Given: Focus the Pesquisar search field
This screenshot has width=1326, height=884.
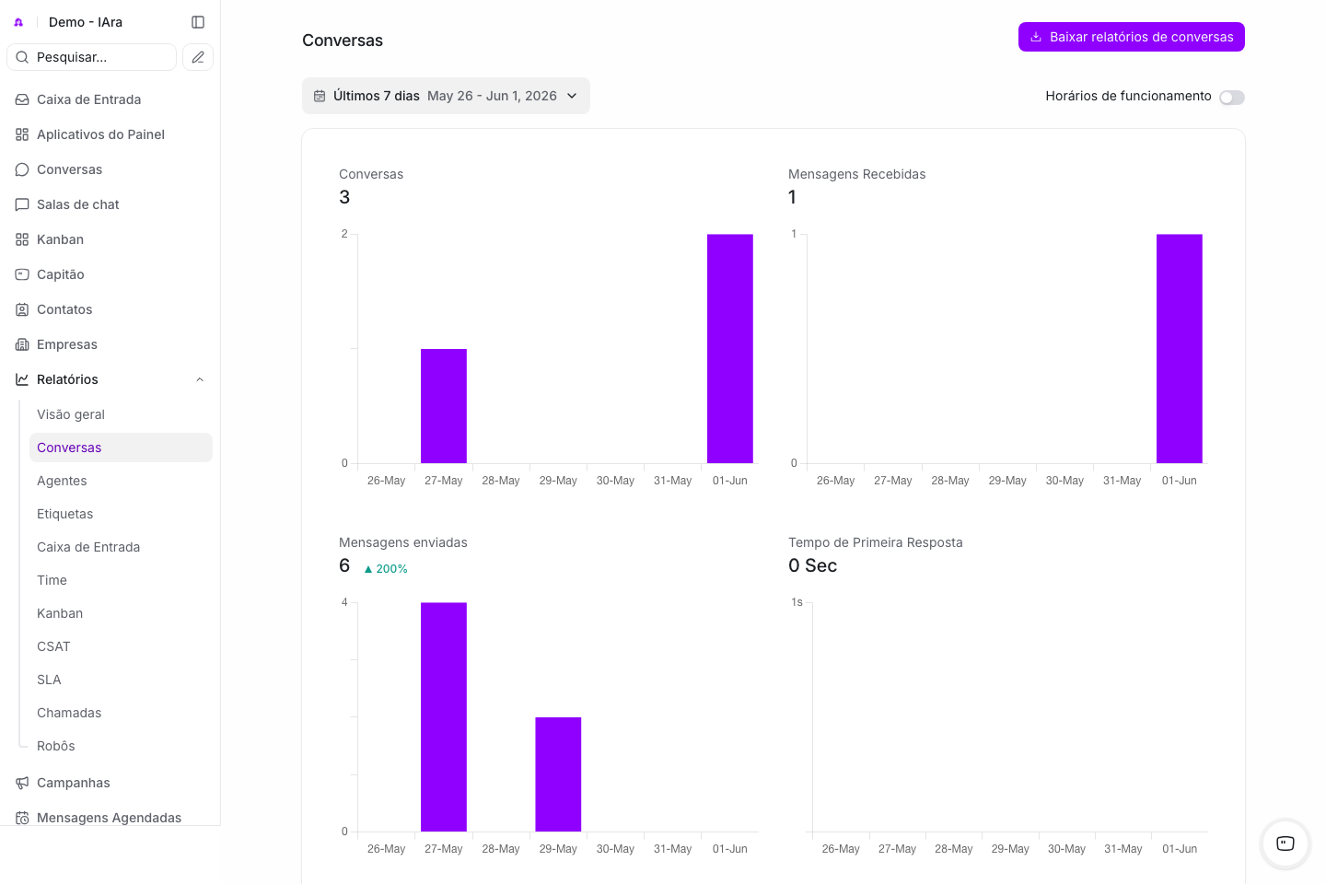Looking at the screenshot, I should [91, 57].
